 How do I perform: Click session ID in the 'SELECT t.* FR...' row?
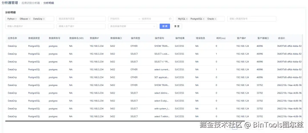click(289, 62)
